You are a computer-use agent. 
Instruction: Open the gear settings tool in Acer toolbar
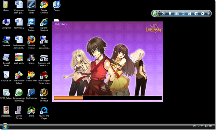[x=203, y=13]
